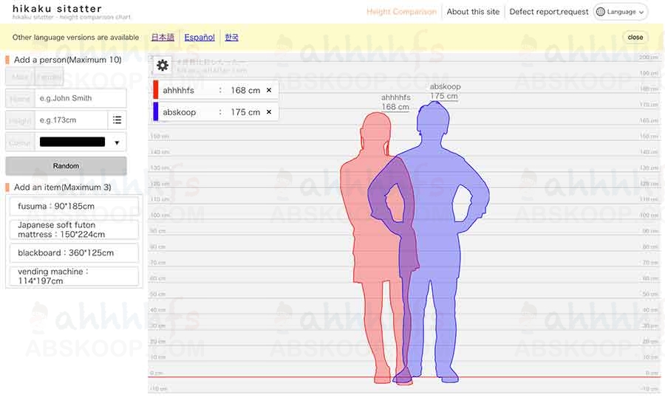Click the globe Language icon
Viewport: 665px width, 420px height.
(x=600, y=12)
